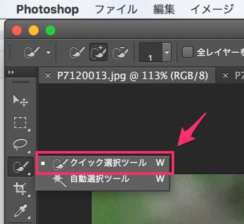Image resolution: width=244 pixels, height=224 pixels.
Task: Select the Move tool
Action: point(20,101)
